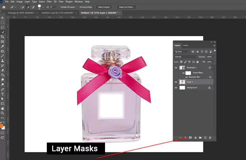Enable the Enhance Edge checkbox
Screen dimensions: 246x160
coord(78,7)
